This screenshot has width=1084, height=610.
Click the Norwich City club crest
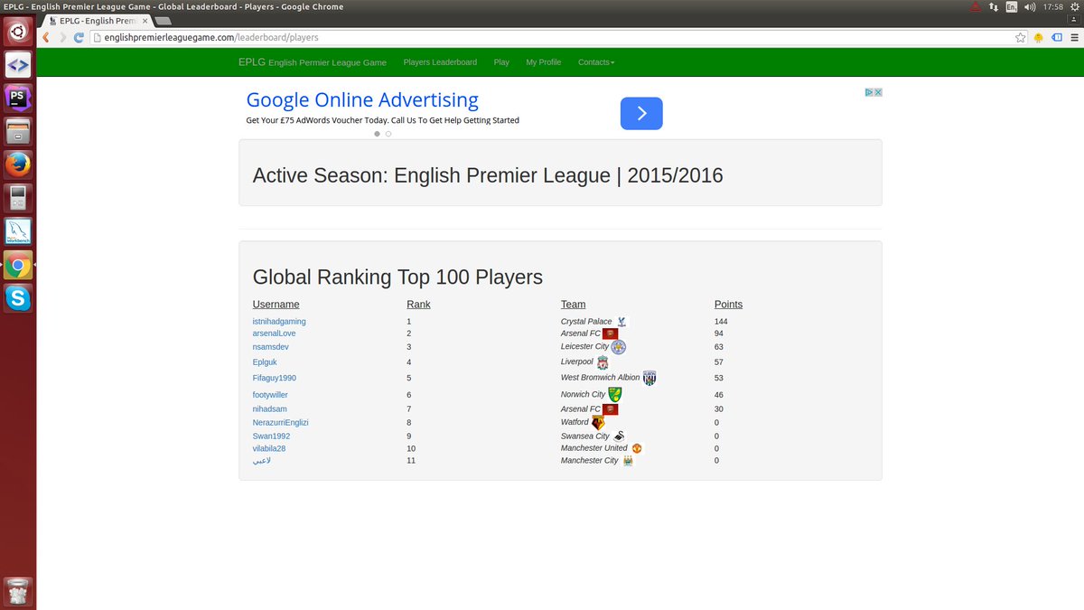point(615,395)
